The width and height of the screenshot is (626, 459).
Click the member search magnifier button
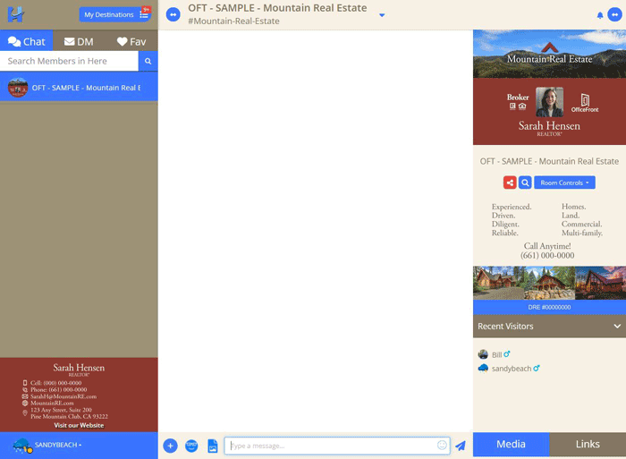click(x=148, y=61)
